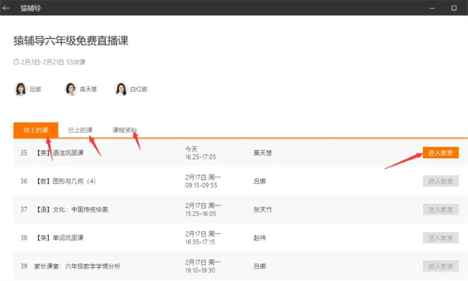Click the 猿辅导 title in the title bar
468x281 pixels.
[30, 8]
